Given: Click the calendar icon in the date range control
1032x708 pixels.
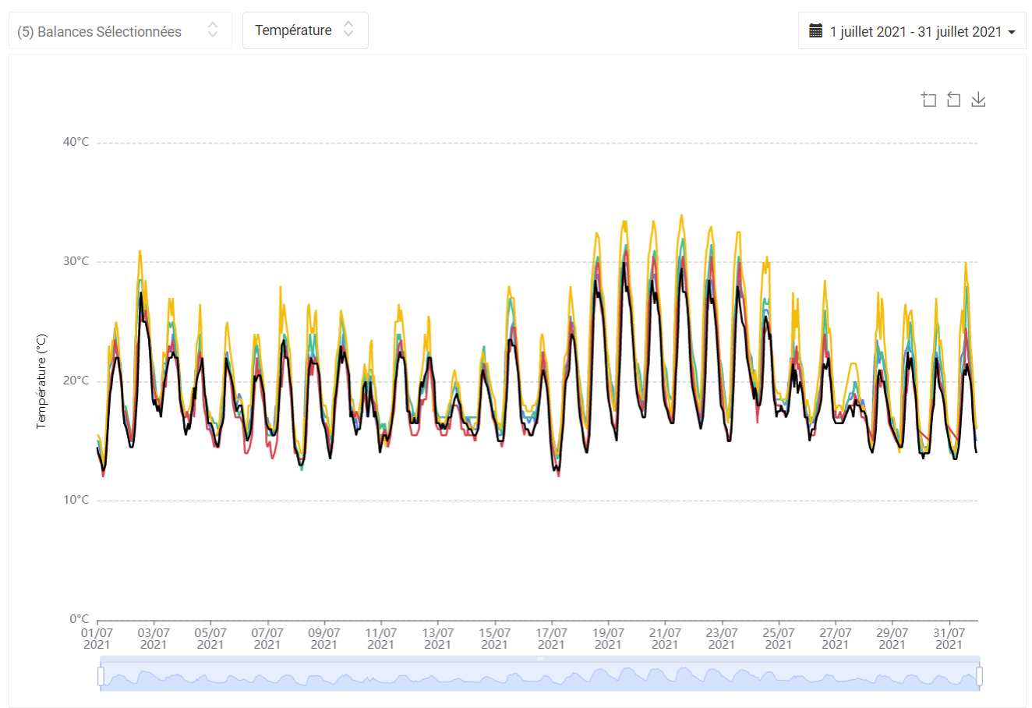Looking at the screenshot, I should click(x=815, y=31).
